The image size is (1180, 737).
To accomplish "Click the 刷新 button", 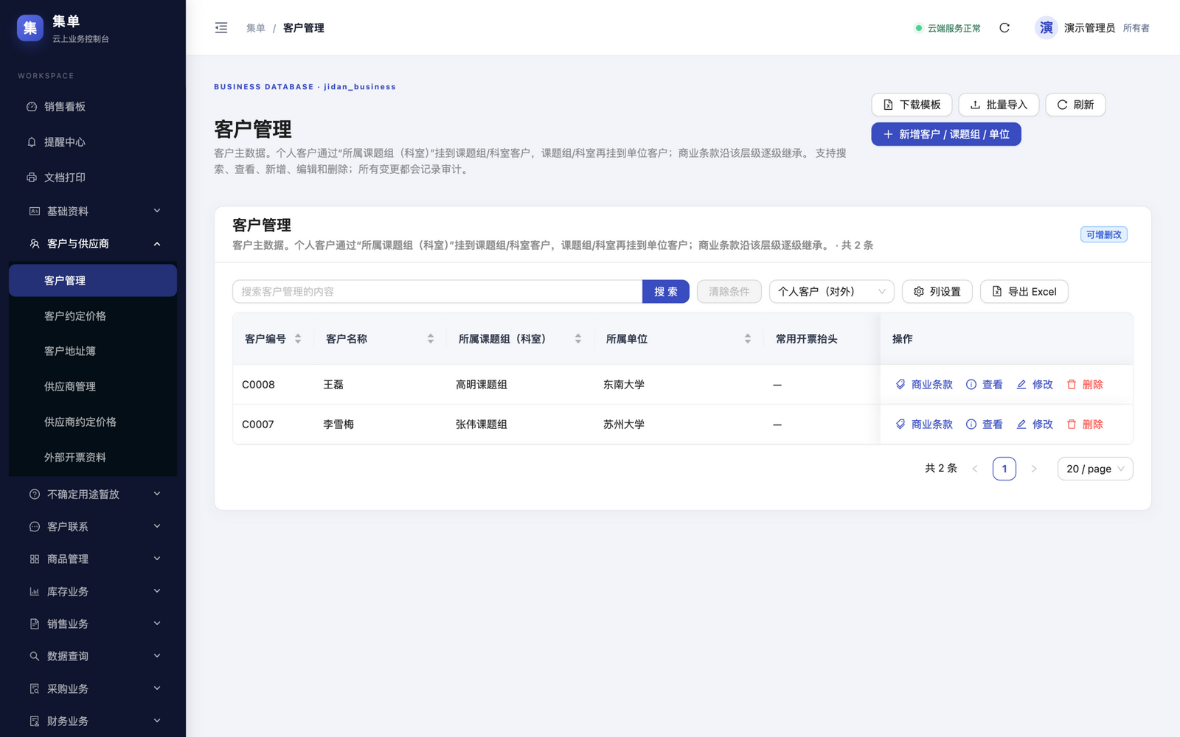I will coord(1075,105).
